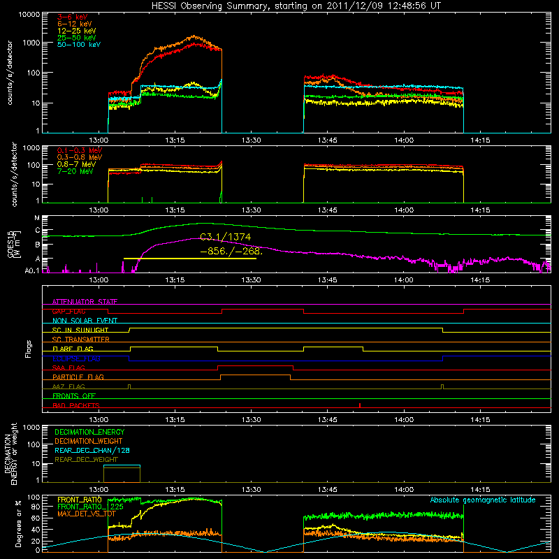
Task: Click the DECIMATION_ENERGY legend entry
Action: (89, 432)
